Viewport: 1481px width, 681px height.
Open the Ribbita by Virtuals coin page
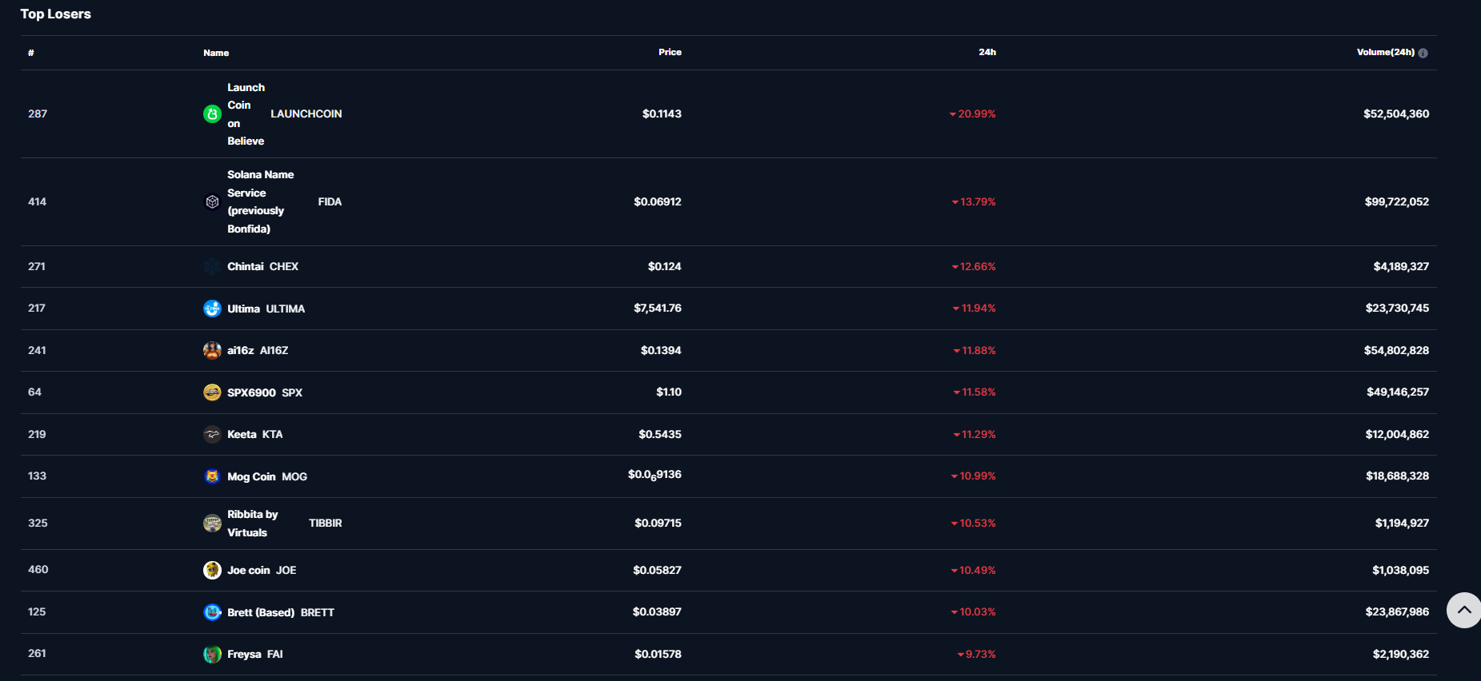[x=252, y=524]
